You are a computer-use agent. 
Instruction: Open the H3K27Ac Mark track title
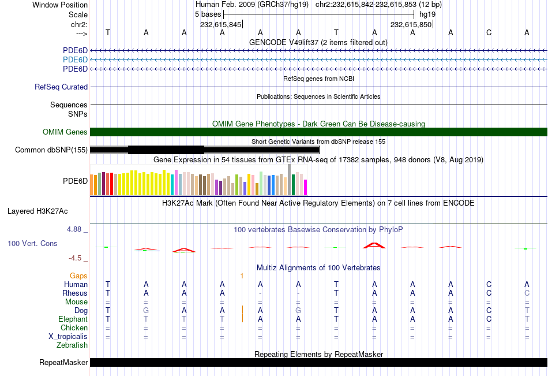point(318,203)
